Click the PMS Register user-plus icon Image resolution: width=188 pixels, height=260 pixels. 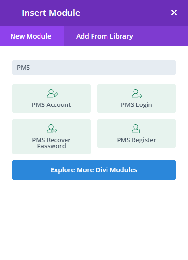(x=136, y=129)
